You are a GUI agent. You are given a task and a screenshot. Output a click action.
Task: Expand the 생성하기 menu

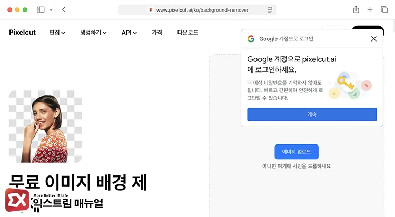[x=93, y=33]
